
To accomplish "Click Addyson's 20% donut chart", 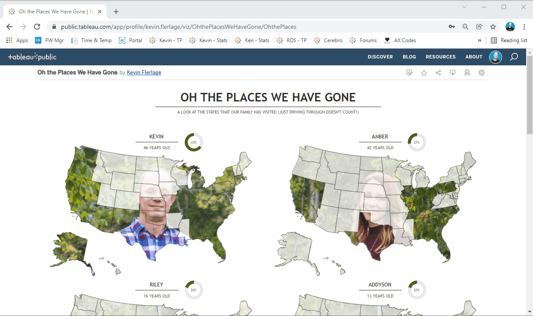I will 417,290.
